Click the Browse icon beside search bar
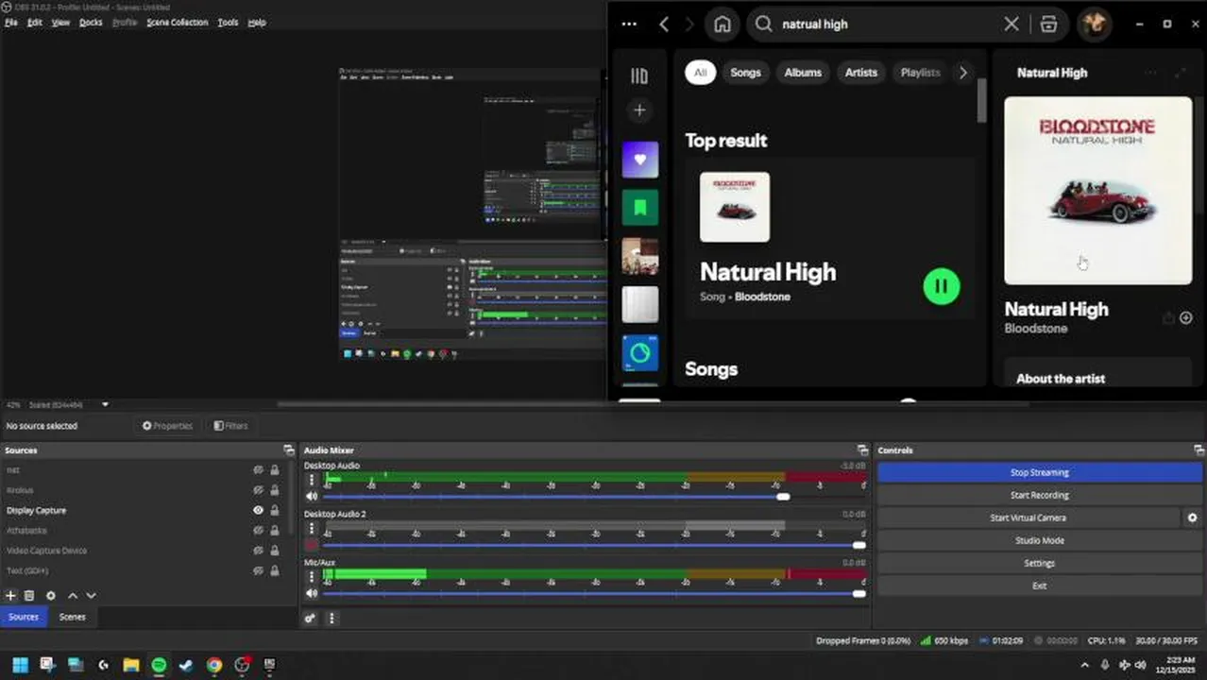 click(x=1048, y=25)
